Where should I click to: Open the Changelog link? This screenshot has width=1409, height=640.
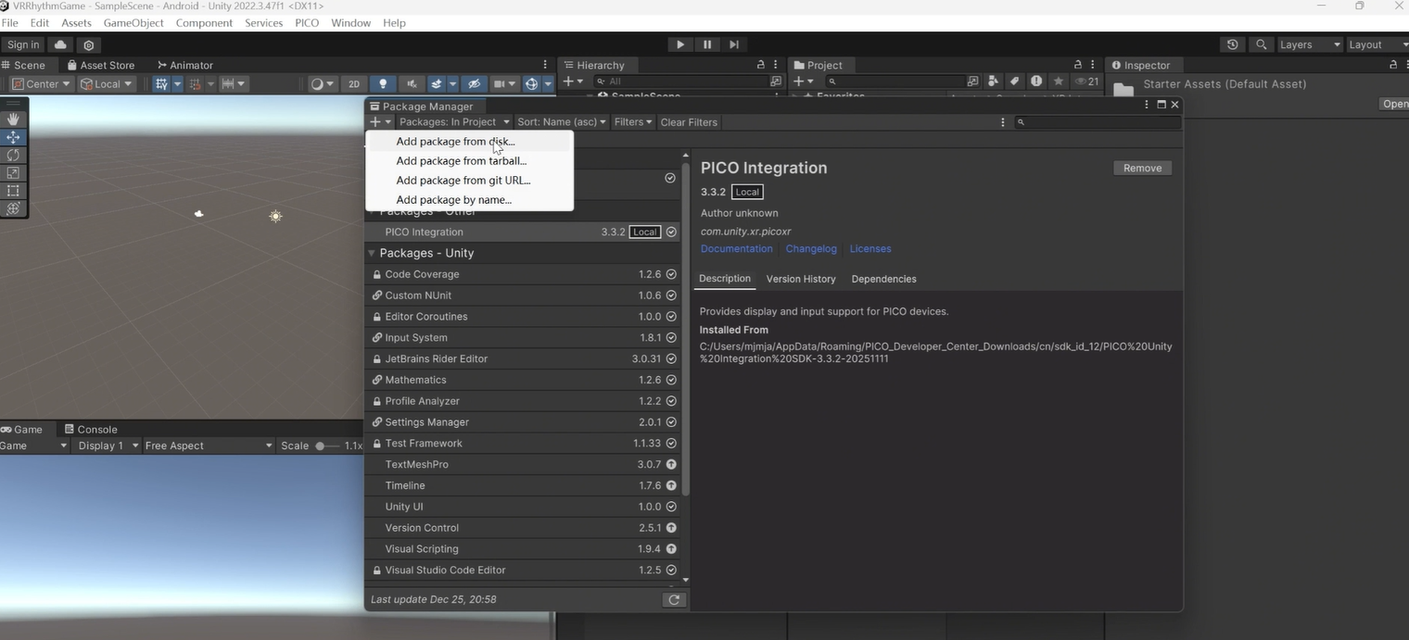811,248
